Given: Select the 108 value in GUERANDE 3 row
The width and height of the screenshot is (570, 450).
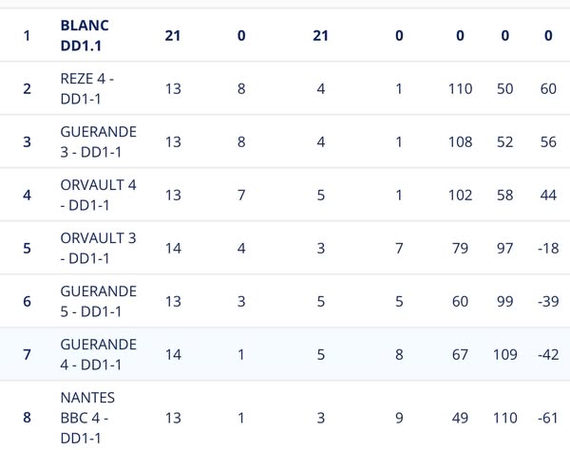Looking at the screenshot, I should coord(460,141).
